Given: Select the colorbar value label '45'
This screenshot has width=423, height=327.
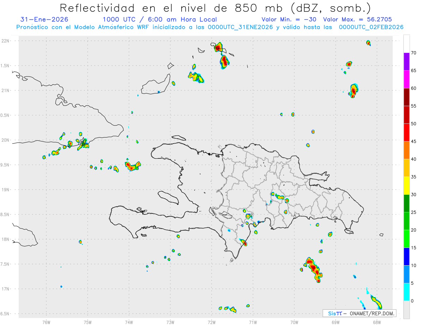Looking at the screenshot, I should pyautogui.click(x=414, y=141).
